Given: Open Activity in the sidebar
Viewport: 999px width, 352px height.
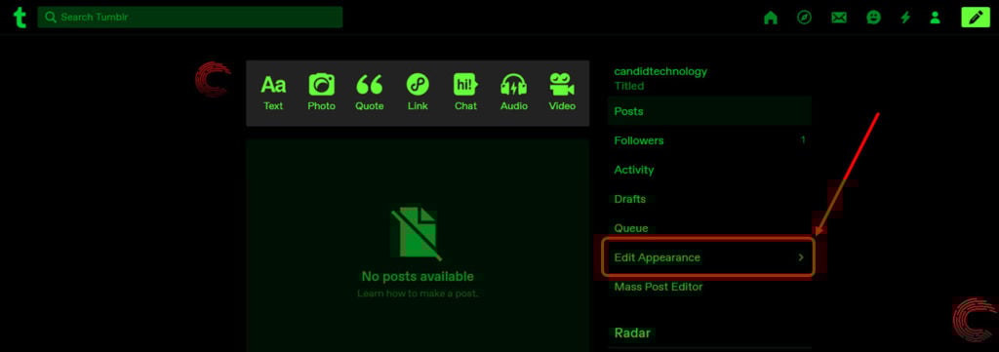Looking at the screenshot, I should click(x=710, y=170).
